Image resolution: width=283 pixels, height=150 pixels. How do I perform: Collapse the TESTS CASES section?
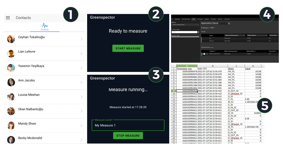pos(175,30)
